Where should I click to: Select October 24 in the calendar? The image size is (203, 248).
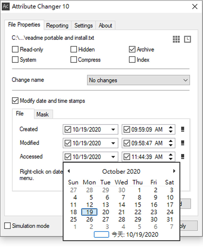click(170, 212)
